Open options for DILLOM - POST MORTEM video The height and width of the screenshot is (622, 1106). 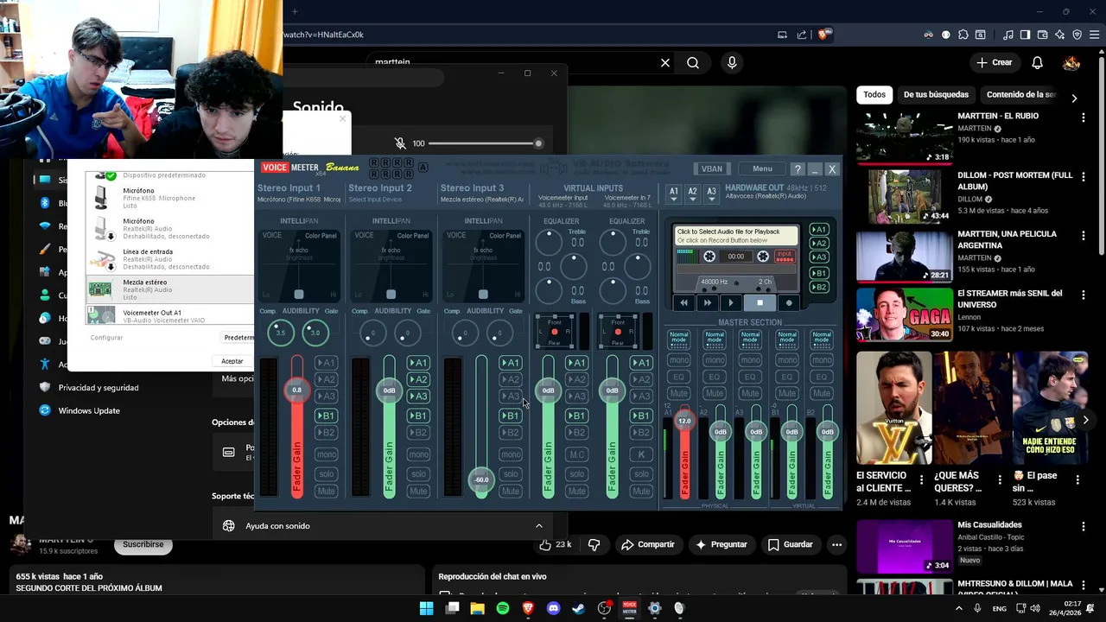coord(1083,176)
